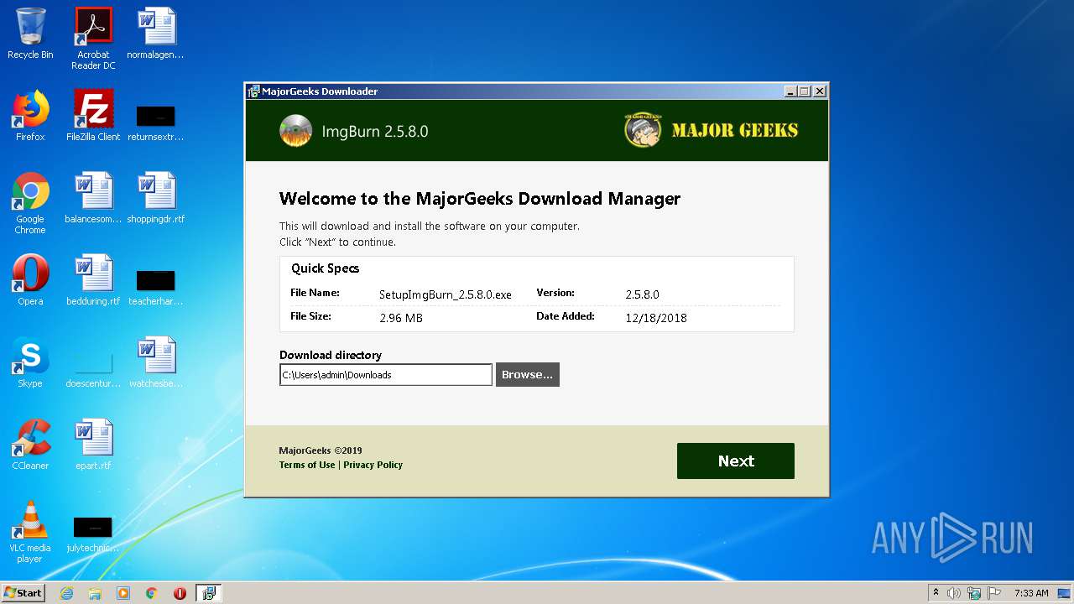
Task: Select the MajorGeeks Downloader taskbar item
Action: pyautogui.click(x=208, y=593)
